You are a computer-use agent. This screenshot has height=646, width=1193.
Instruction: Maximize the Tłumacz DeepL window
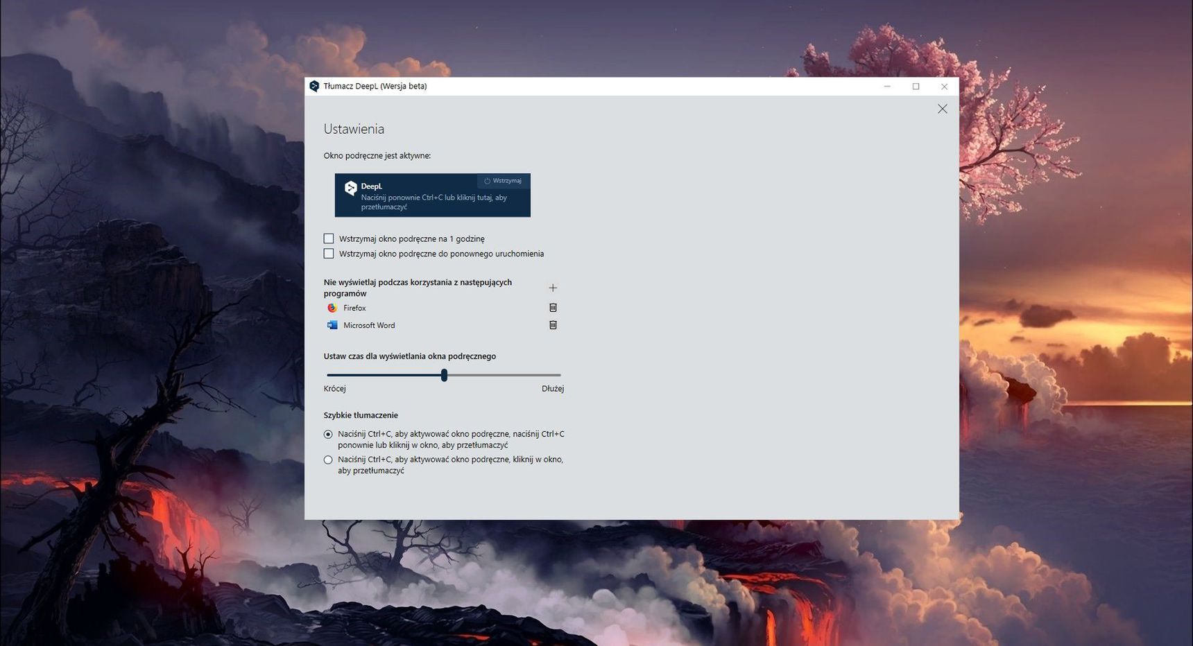[916, 87]
